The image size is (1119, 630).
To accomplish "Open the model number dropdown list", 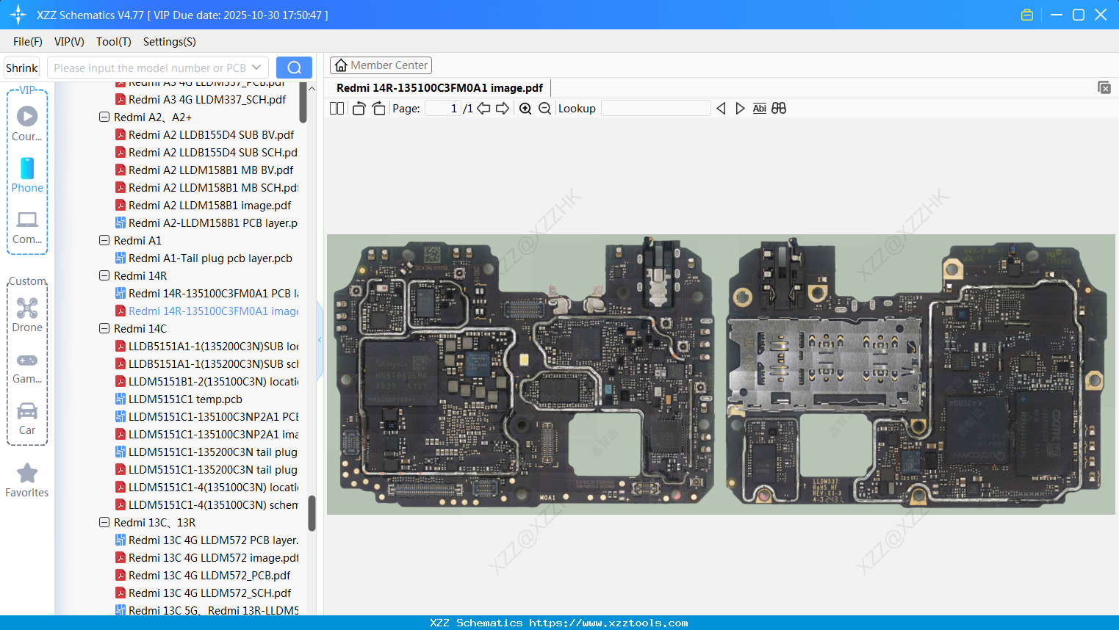I will coord(259,67).
